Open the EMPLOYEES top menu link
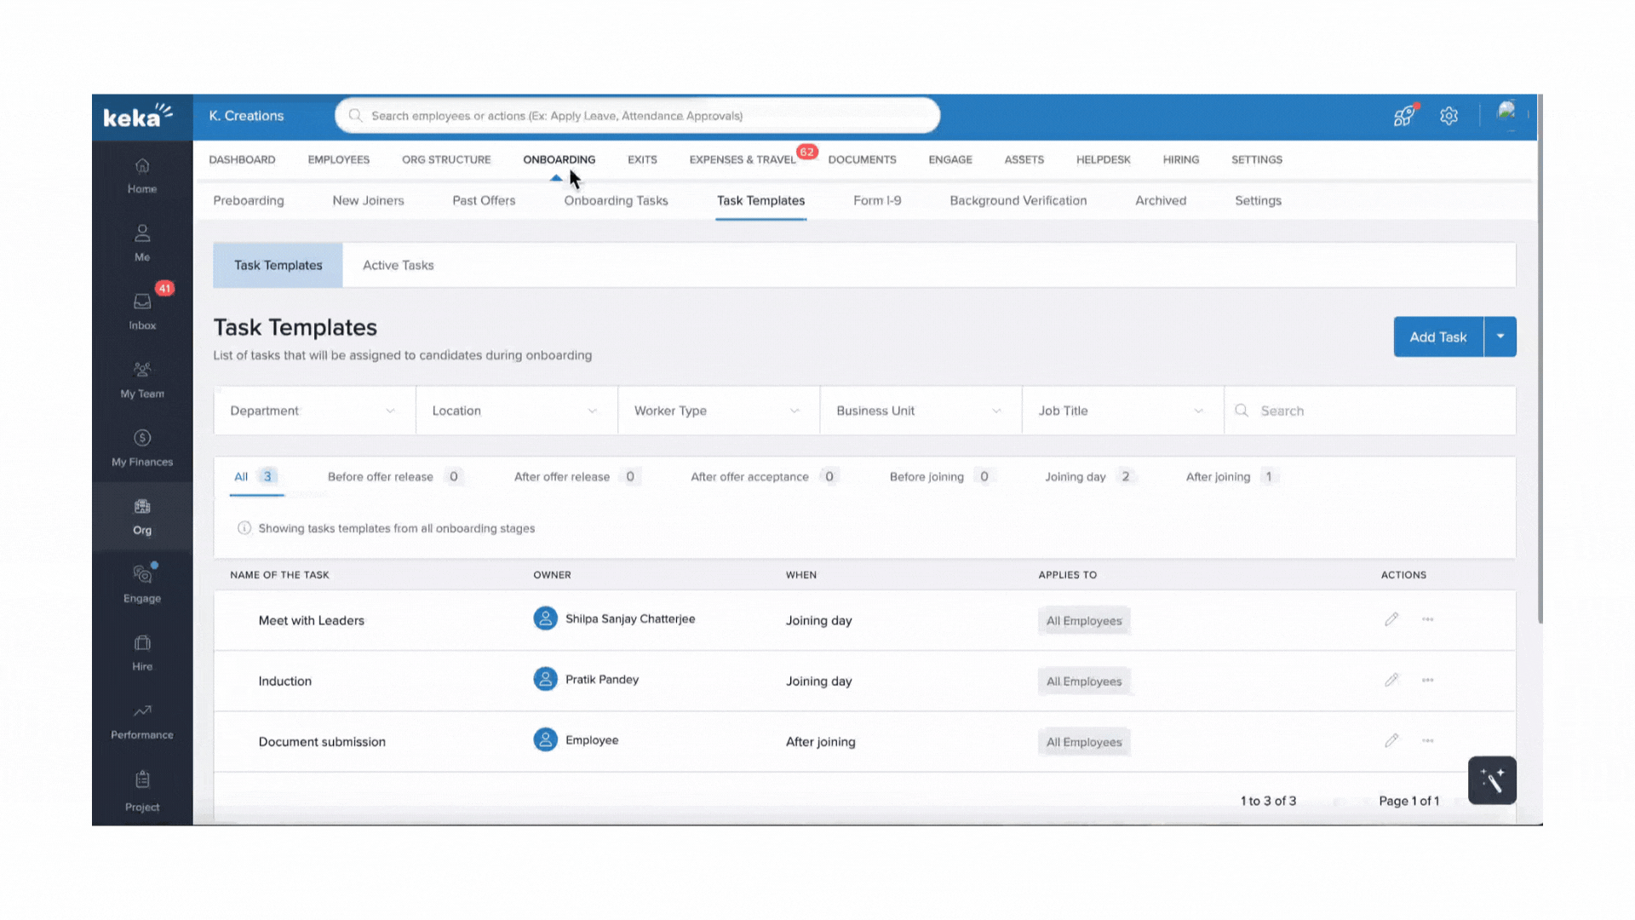This screenshot has height=920, width=1635. point(338,159)
